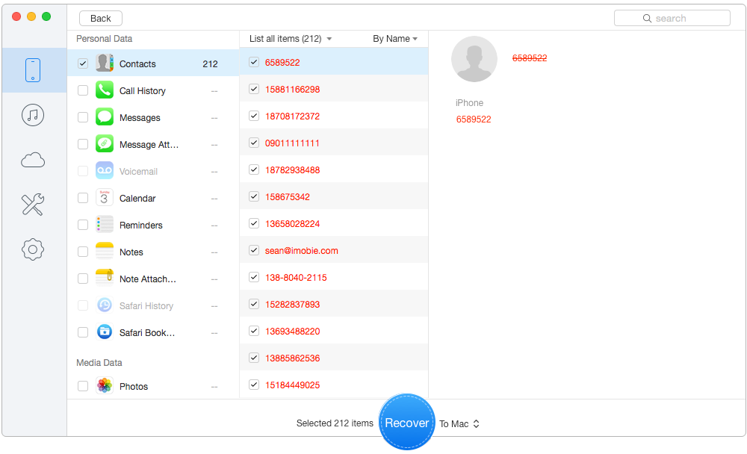The image size is (747, 454).
Task: Uncheck the Contacts category checkbox
Action: point(83,63)
